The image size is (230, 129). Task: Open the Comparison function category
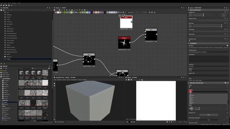pos(7,94)
